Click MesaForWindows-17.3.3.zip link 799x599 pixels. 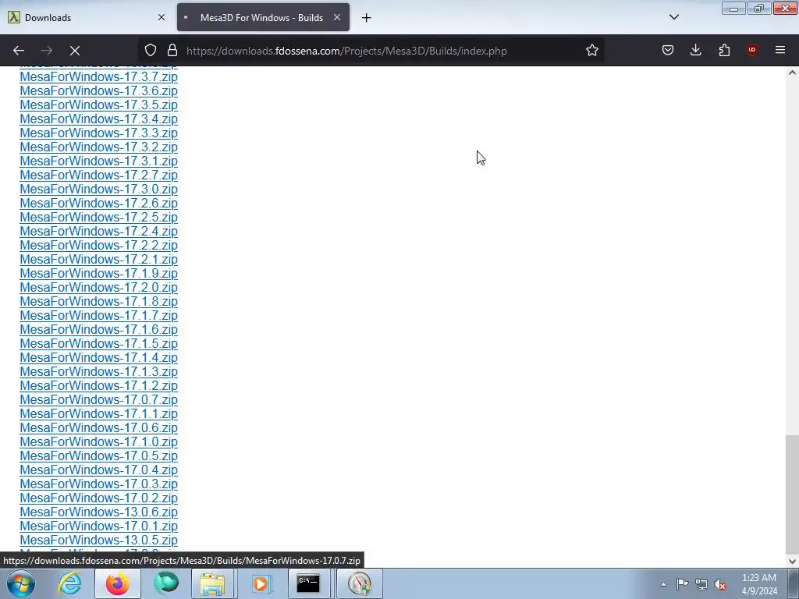click(x=99, y=133)
